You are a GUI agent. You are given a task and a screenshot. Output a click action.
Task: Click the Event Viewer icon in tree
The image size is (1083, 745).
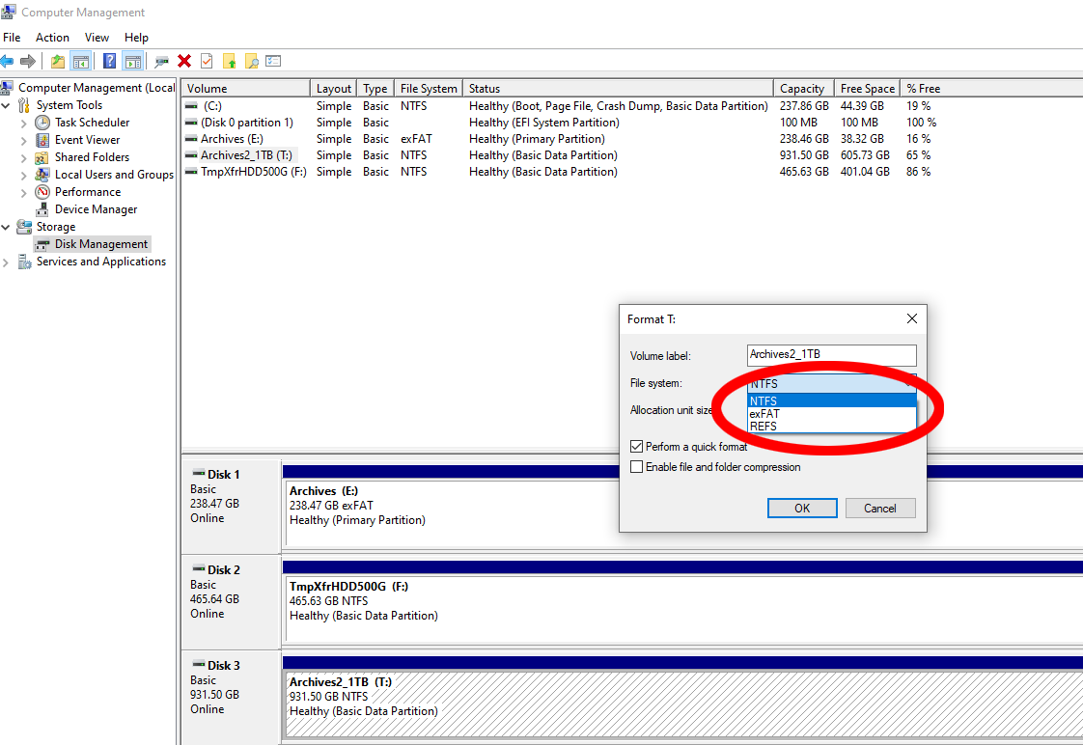tap(42, 140)
